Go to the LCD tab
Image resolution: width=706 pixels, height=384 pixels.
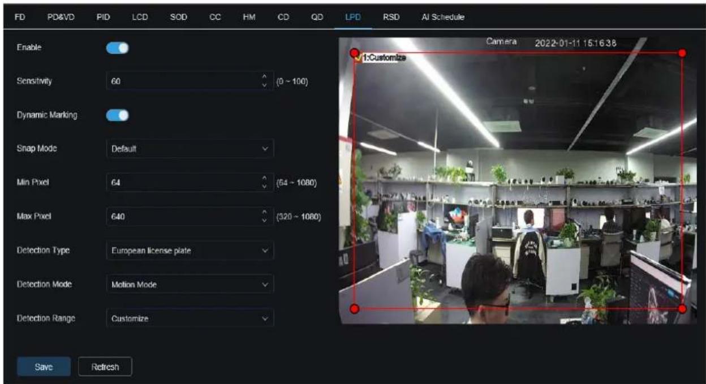(140, 18)
